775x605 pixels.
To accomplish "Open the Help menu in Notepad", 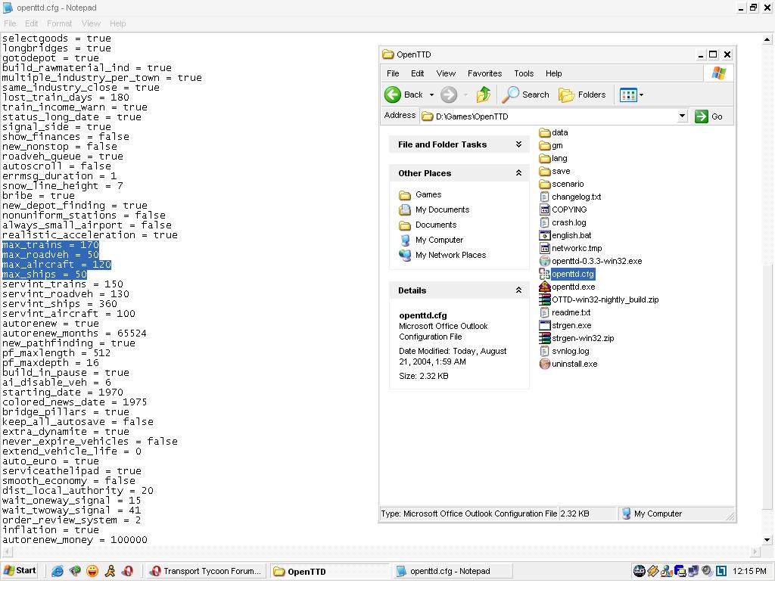I will [x=117, y=23].
